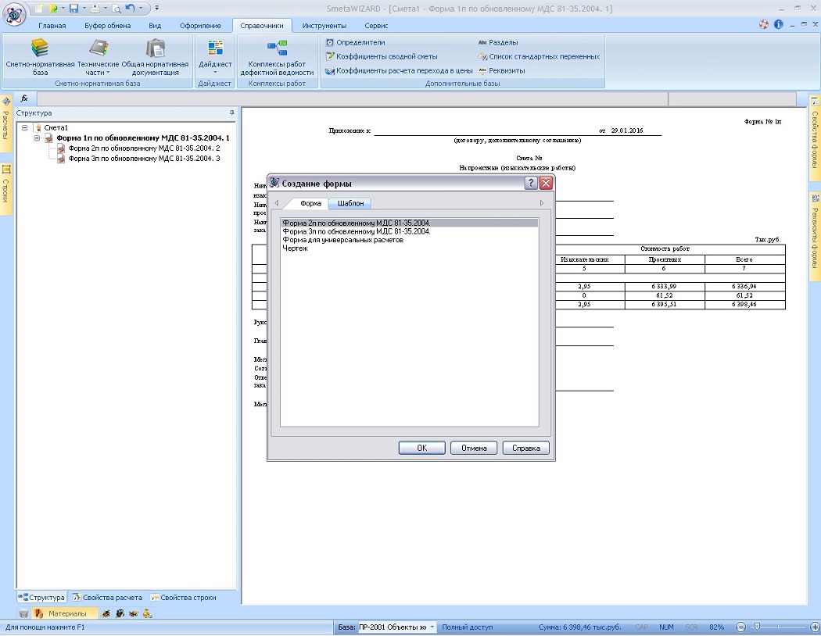Click the help question mark in dialog title
This screenshot has height=636, width=821.
531,183
